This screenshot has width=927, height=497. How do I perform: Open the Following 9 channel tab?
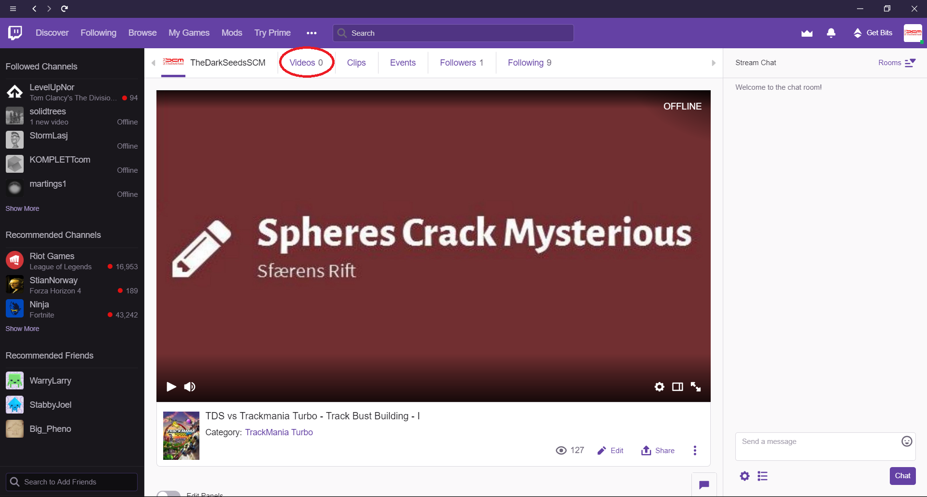(530, 63)
